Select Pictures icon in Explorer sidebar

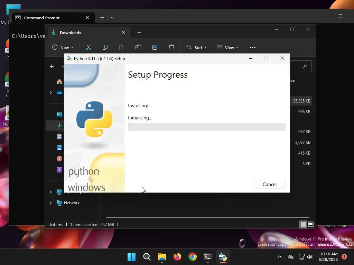click(x=59, y=148)
